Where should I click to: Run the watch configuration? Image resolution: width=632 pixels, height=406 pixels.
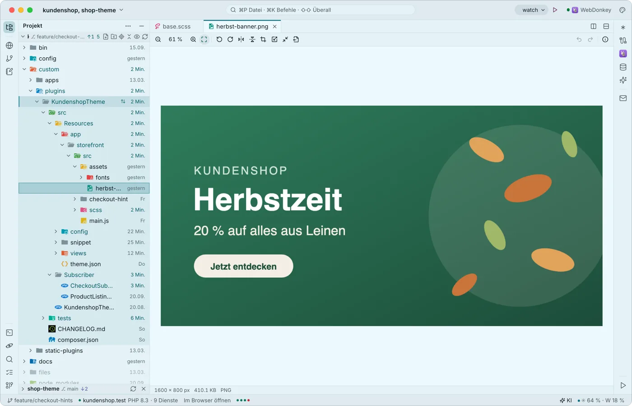[x=555, y=10]
